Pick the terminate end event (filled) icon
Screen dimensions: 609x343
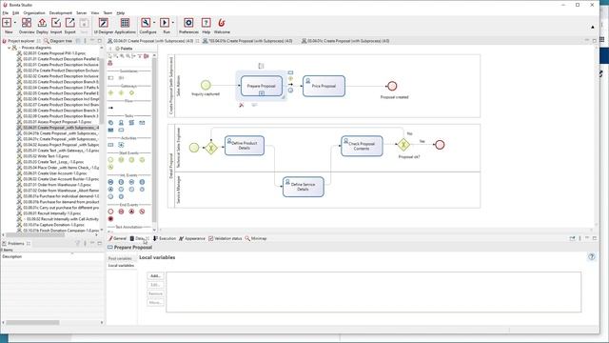point(110,219)
